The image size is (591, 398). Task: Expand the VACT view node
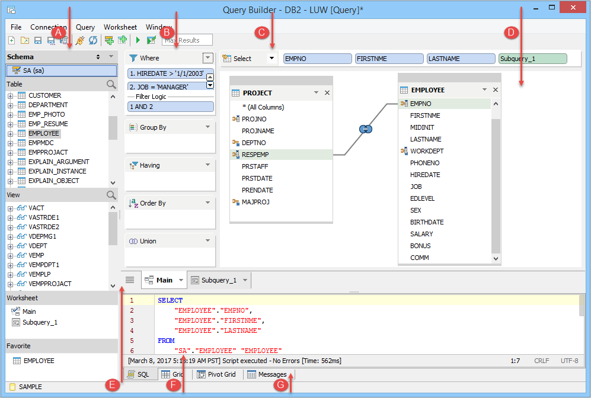(10, 208)
